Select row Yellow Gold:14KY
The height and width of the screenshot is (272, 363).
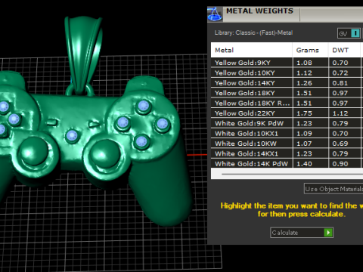click(x=287, y=83)
